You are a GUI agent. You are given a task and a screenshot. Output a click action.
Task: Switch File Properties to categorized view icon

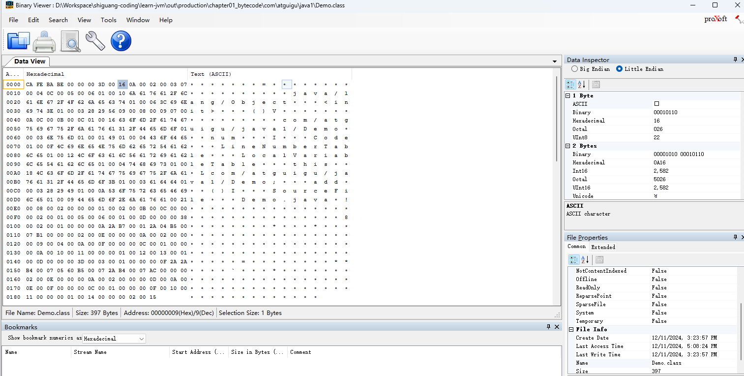point(573,260)
